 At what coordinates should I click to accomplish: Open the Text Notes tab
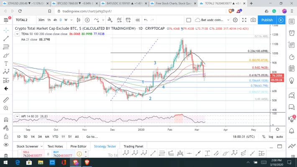pyautogui.click(x=55, y=146)
